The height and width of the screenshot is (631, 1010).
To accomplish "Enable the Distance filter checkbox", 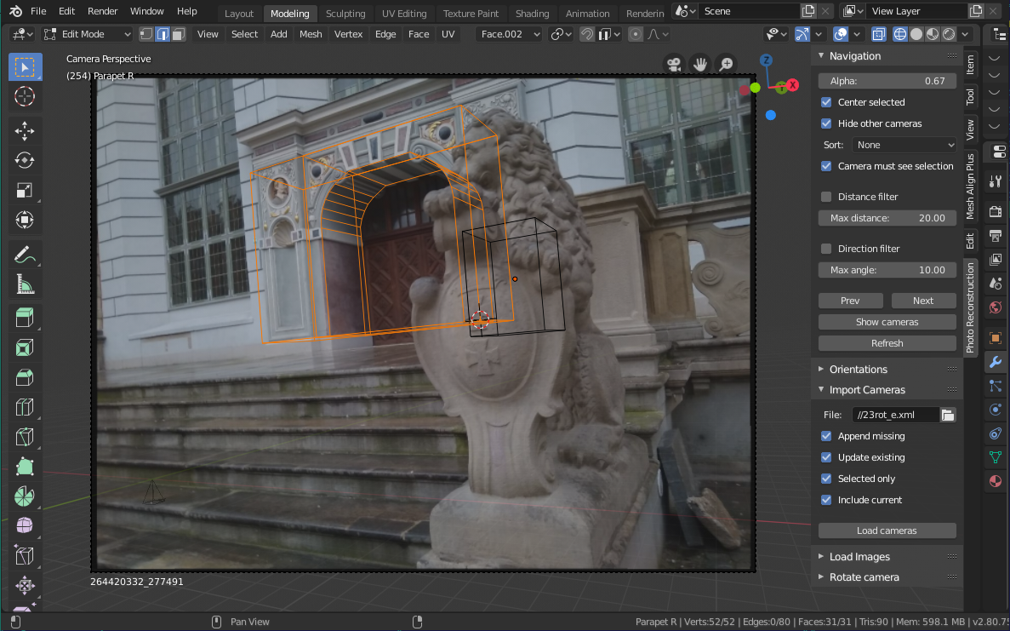I will pos(825,197).
